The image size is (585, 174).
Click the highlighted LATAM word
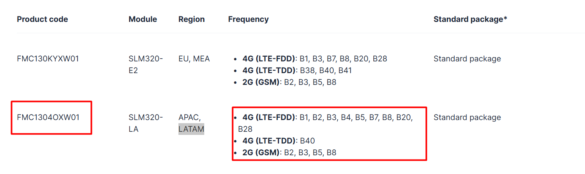point(191,129)
